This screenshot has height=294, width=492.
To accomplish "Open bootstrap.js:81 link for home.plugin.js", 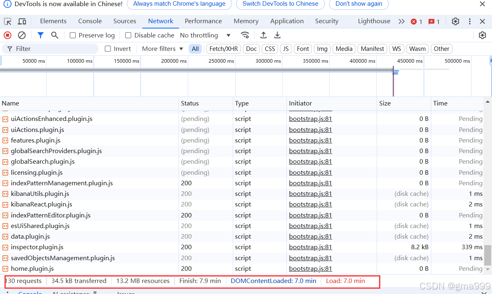I will pyautogui.click(x=311, y=269).
